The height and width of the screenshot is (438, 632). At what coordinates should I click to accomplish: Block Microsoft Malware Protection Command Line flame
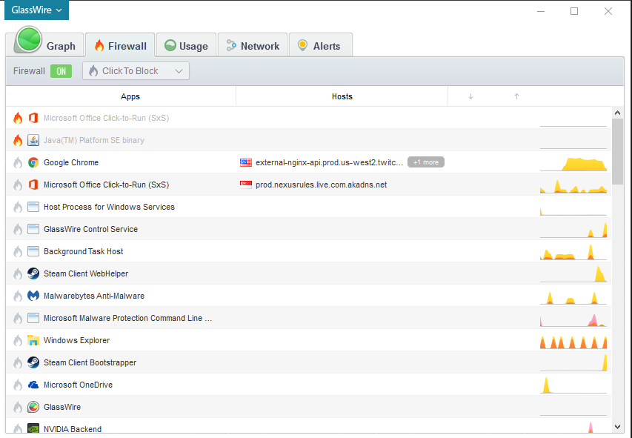coord(18,318)
